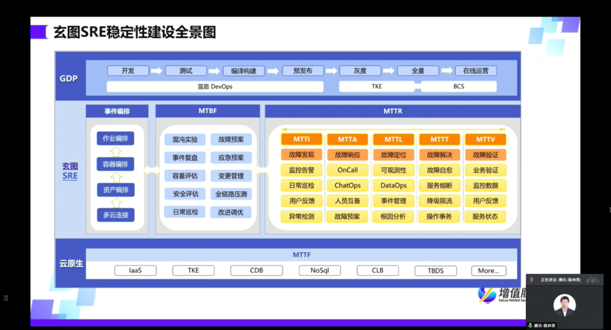Click the arrow between 全量 and 在线运营
Image resolution: width=611 pixels, height=330 pixels.
tap(447, 71)
